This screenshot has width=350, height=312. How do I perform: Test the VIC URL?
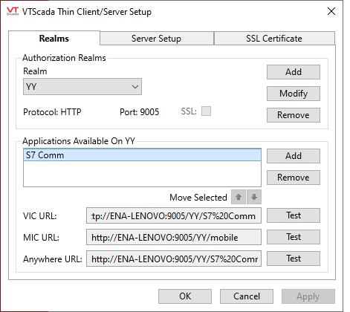click(294, 215)
